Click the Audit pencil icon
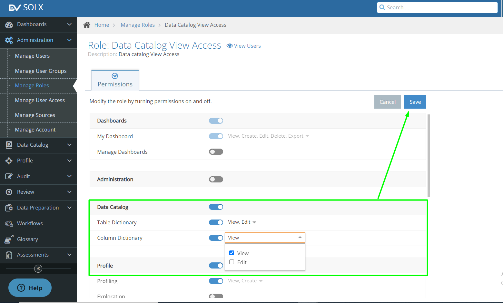This screenshot has width=503, height=303. 9,176
